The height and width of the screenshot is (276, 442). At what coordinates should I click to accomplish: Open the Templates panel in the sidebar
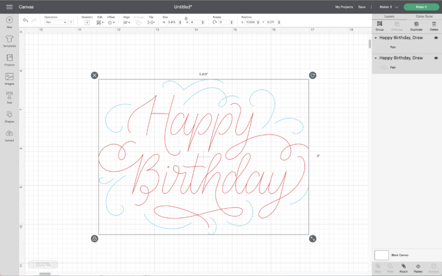click(9, 40)
